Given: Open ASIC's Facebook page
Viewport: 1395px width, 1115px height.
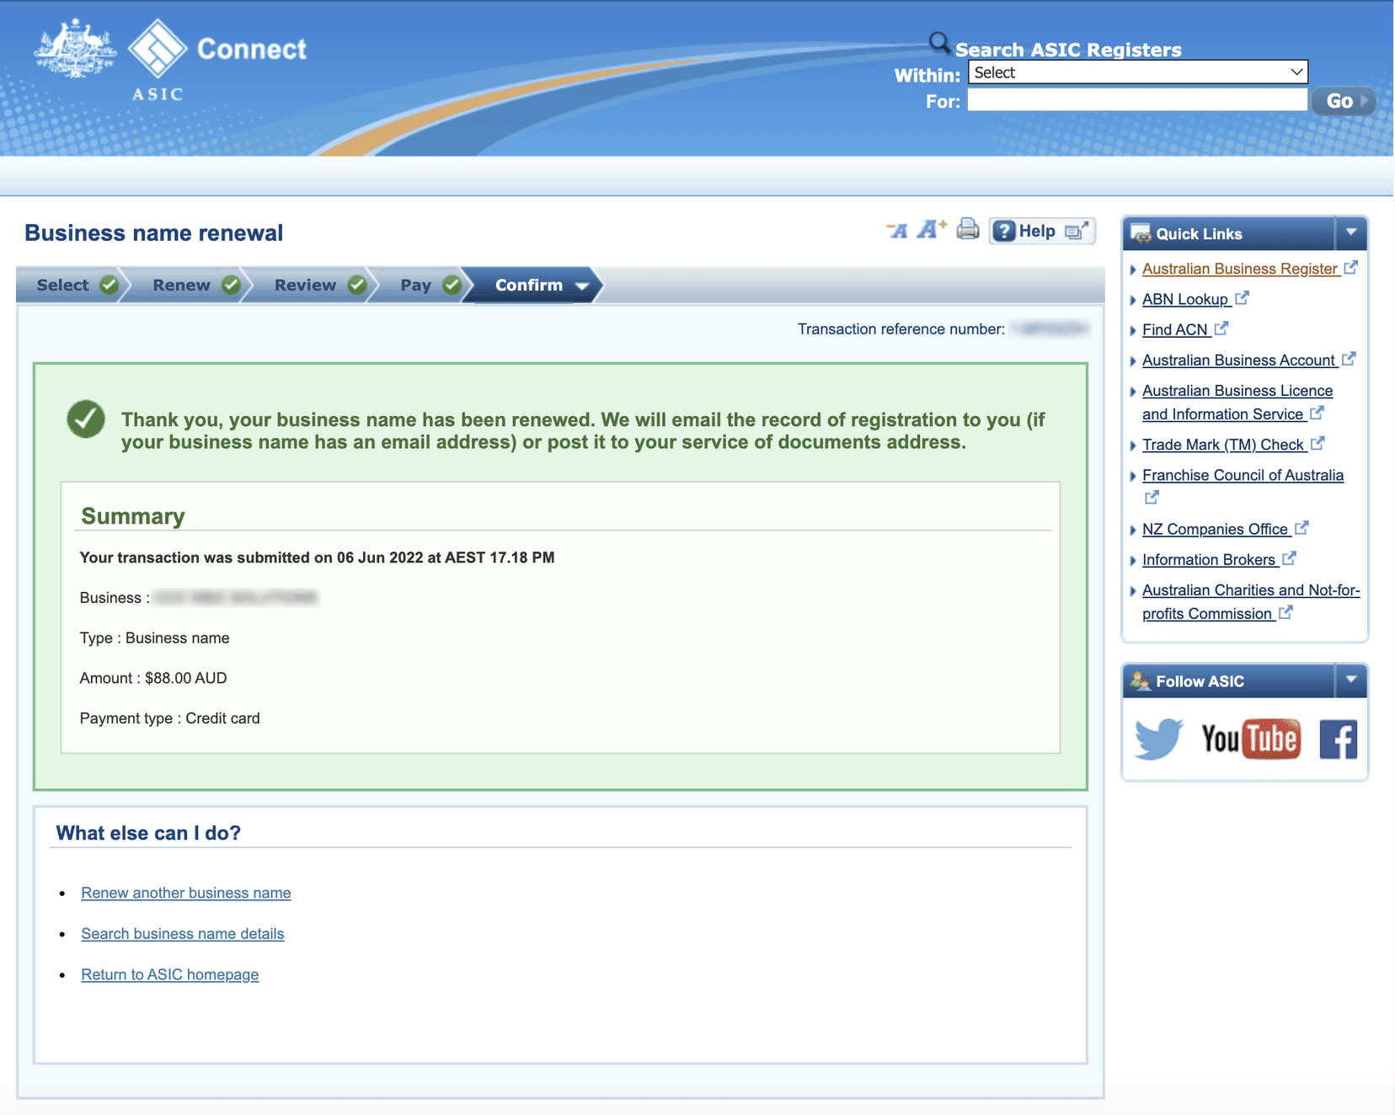Looking at the screenshot, I should click(x=1338, y=739).
